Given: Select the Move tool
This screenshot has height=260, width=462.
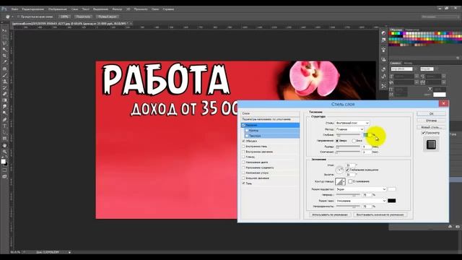Looking at the screenshot, I should pos(4,30).
